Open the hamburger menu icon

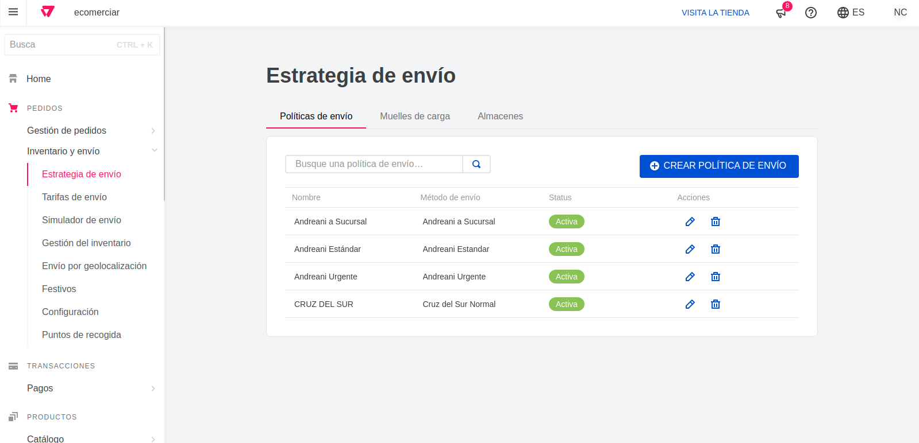click(13, 12)
